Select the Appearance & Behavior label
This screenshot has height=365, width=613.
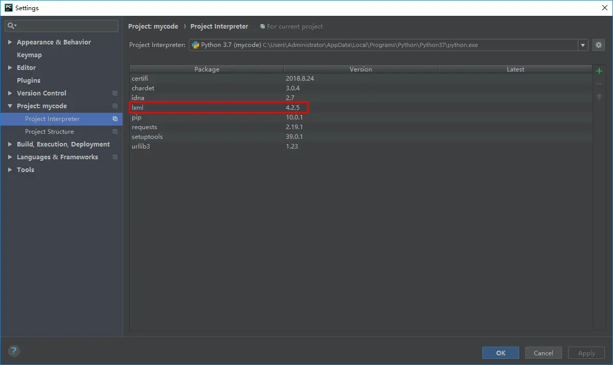click(x=54, y=42)
